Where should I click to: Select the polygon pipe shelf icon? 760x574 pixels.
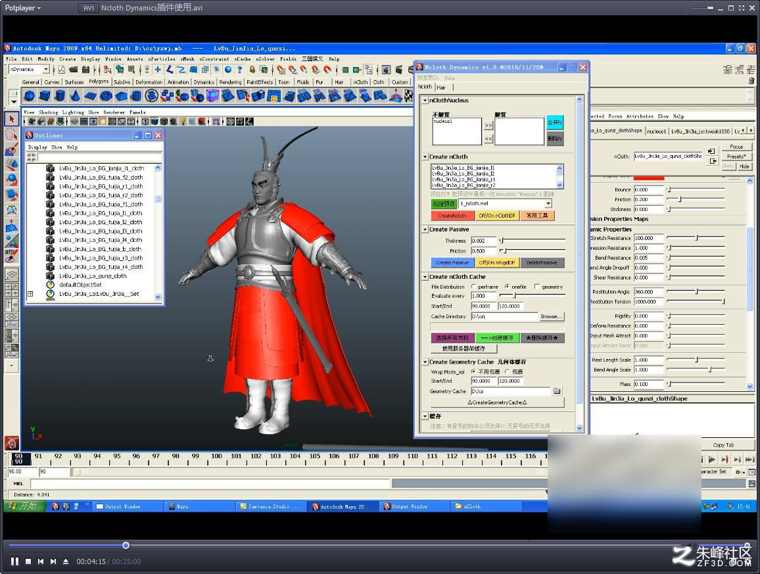136,96
